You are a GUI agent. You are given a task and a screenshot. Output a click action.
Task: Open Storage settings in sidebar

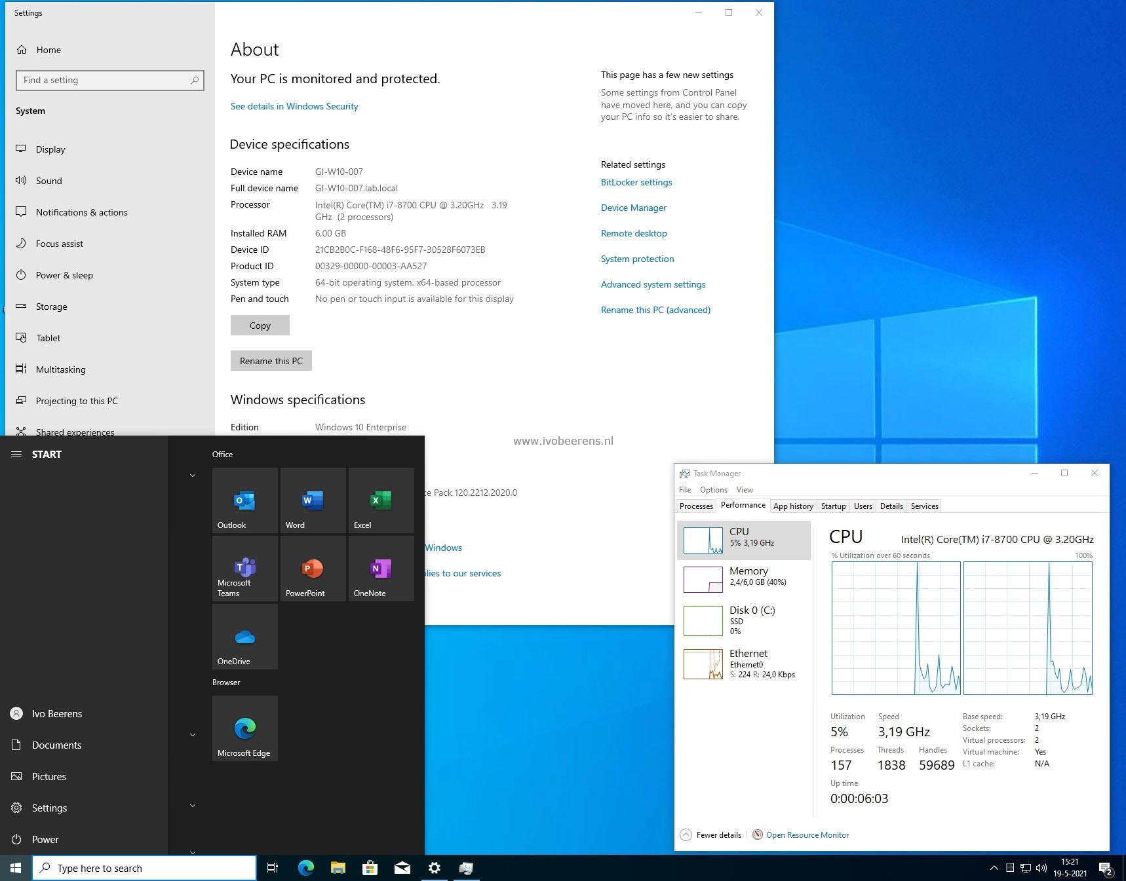coord(110,307)
